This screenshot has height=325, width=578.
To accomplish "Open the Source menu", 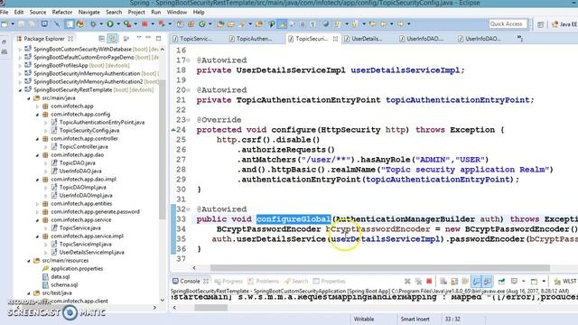I will [38, 12].
